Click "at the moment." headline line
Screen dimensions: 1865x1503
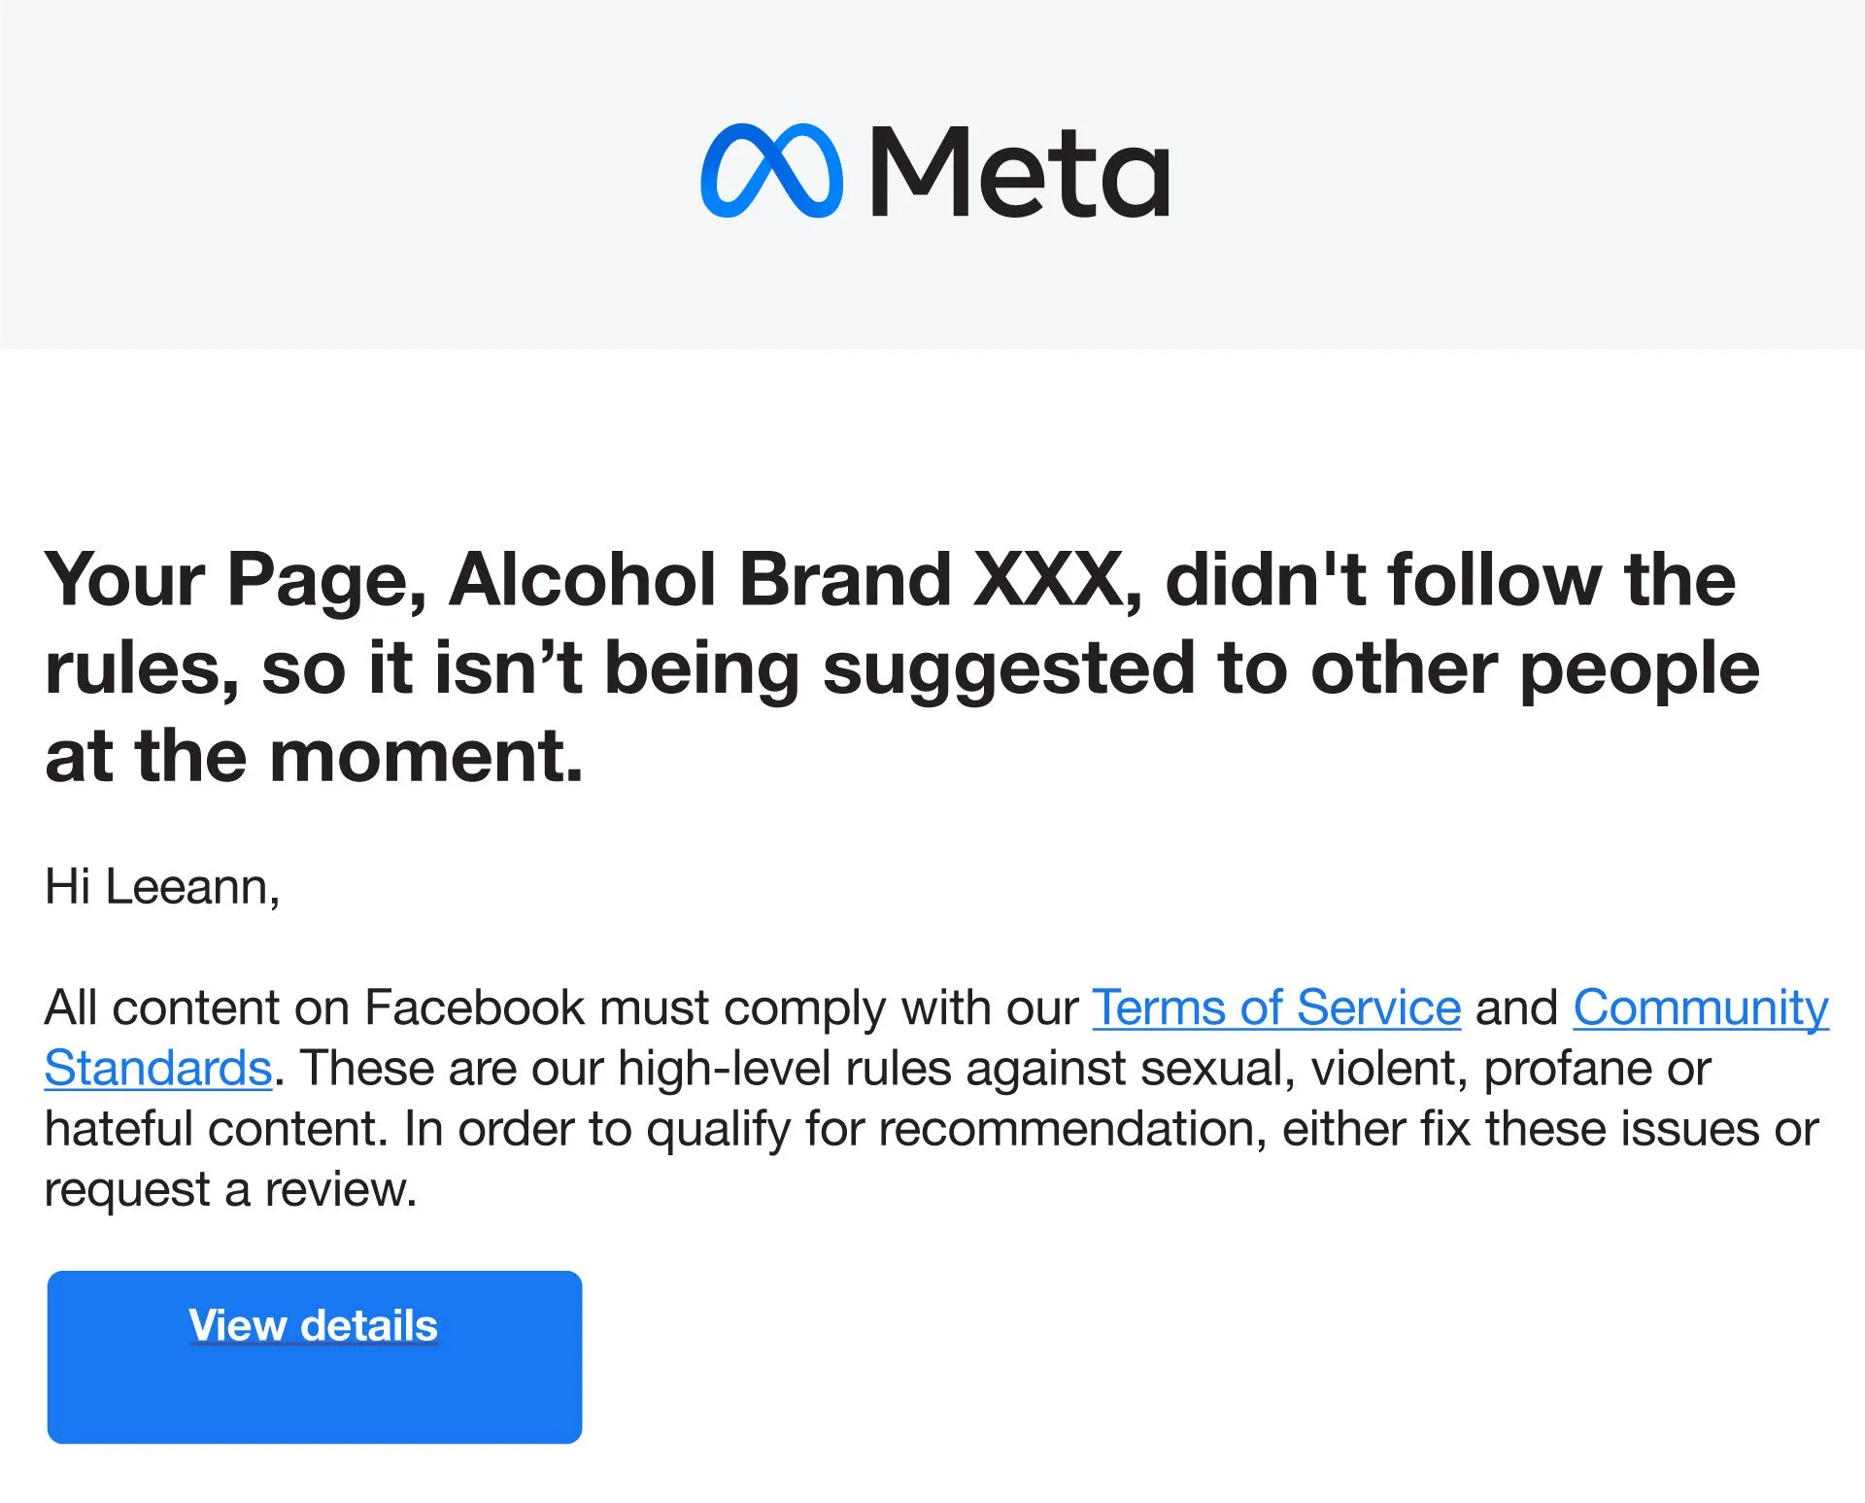(314, 757)
